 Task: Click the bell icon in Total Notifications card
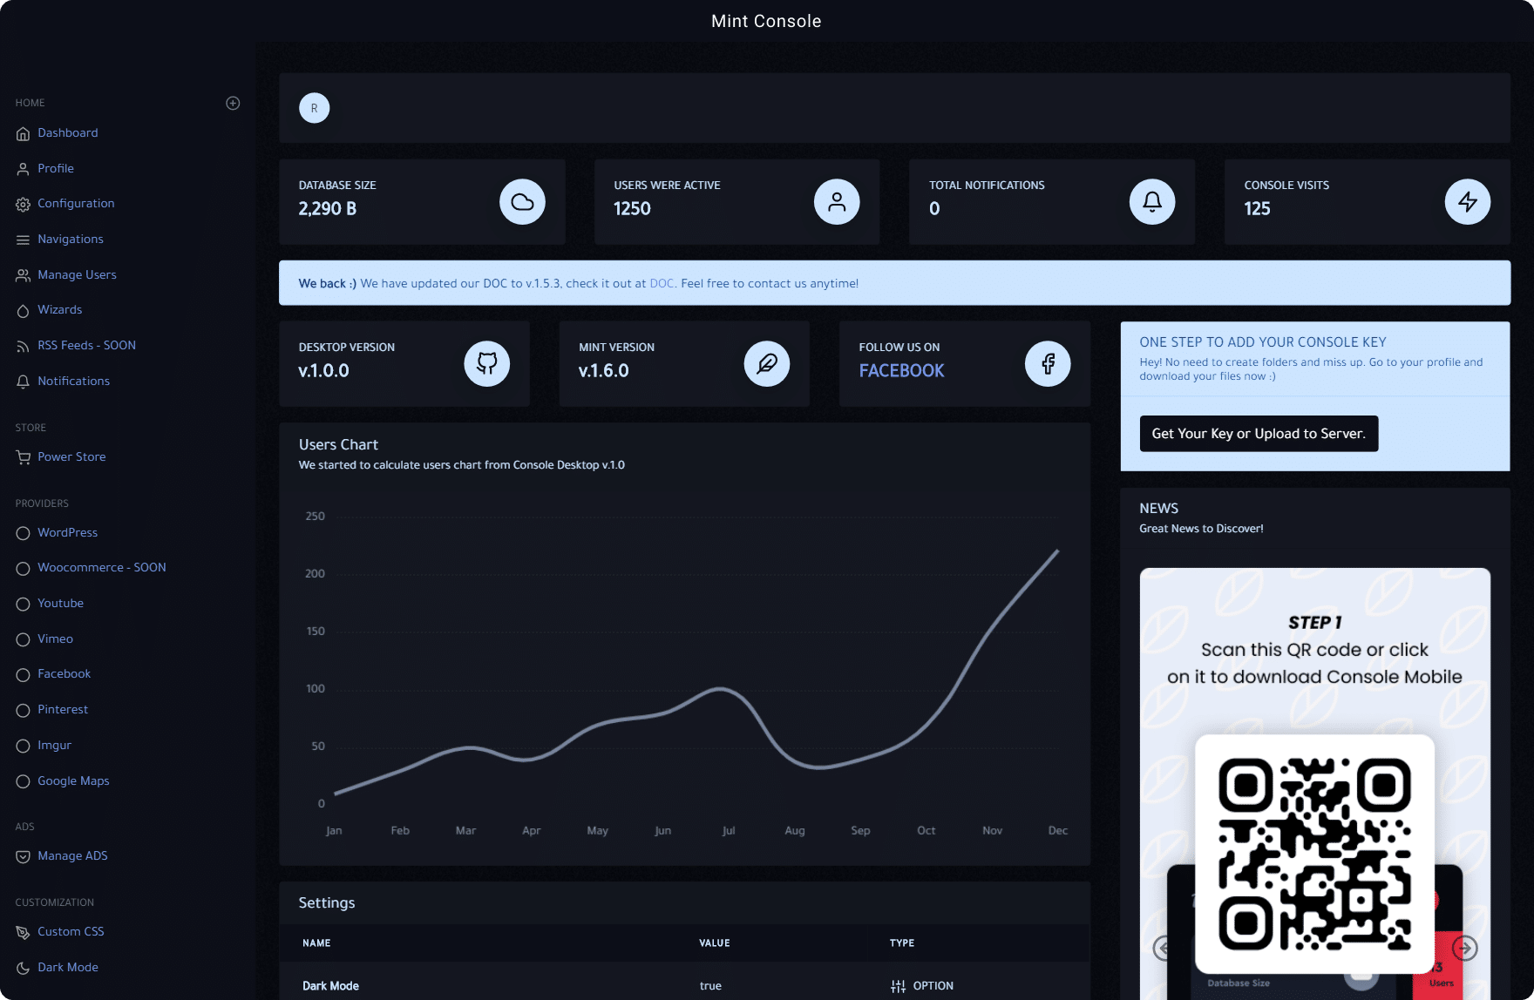click(x=1152, y=202)
